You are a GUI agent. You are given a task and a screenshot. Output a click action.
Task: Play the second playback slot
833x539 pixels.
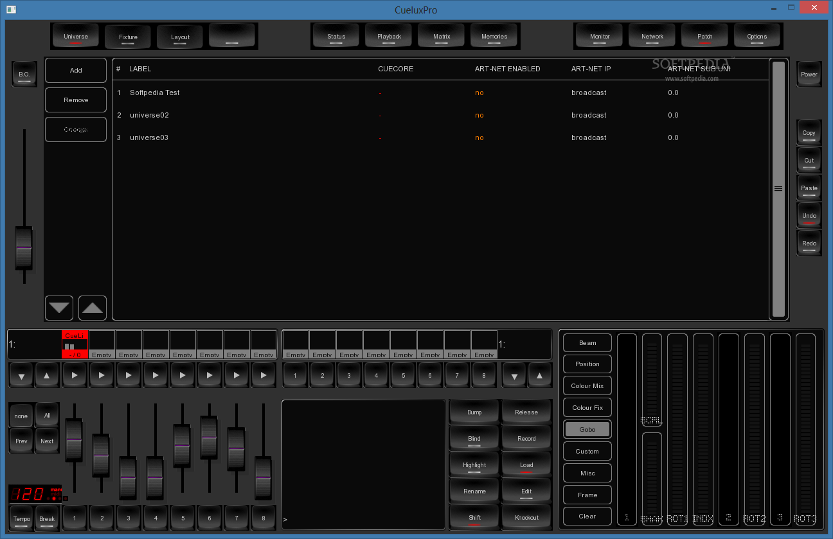tap(102, 375)
